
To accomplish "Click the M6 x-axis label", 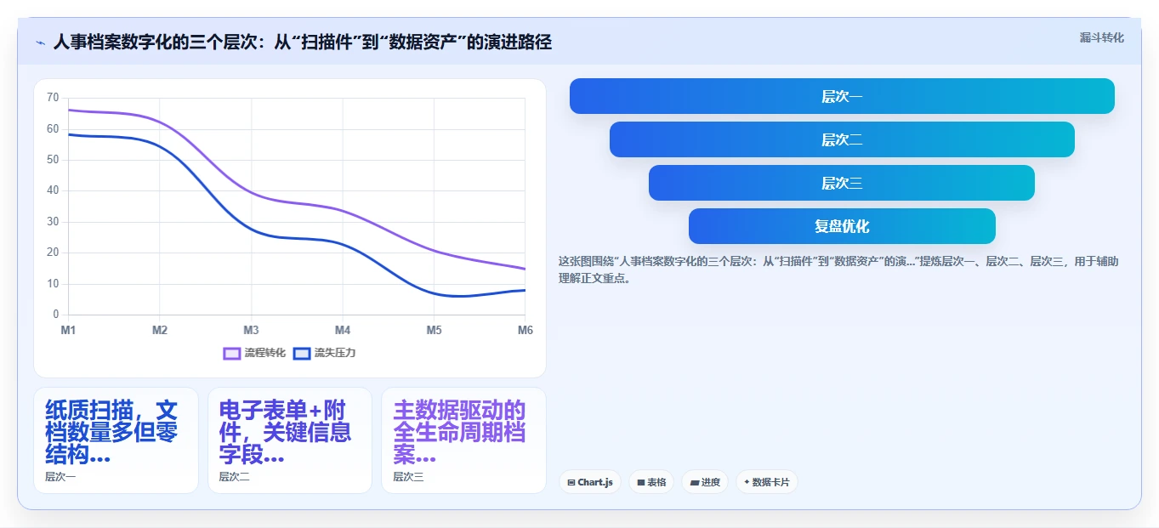I will pos(526,330).
